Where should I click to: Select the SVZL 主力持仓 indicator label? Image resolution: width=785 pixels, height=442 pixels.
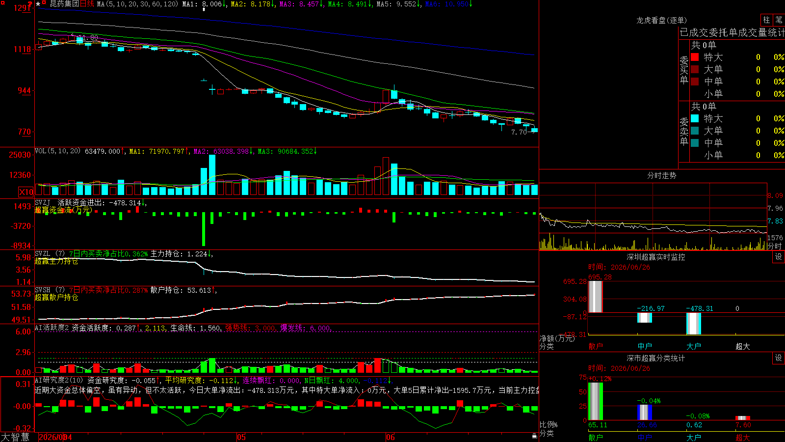123,254
